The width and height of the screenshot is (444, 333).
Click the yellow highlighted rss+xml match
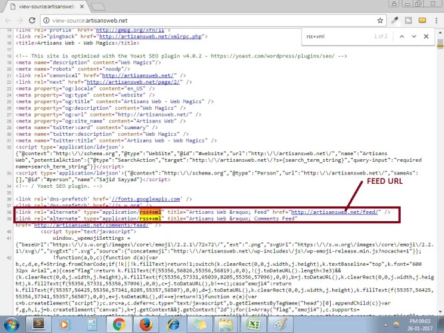click(x=150, y=218)
